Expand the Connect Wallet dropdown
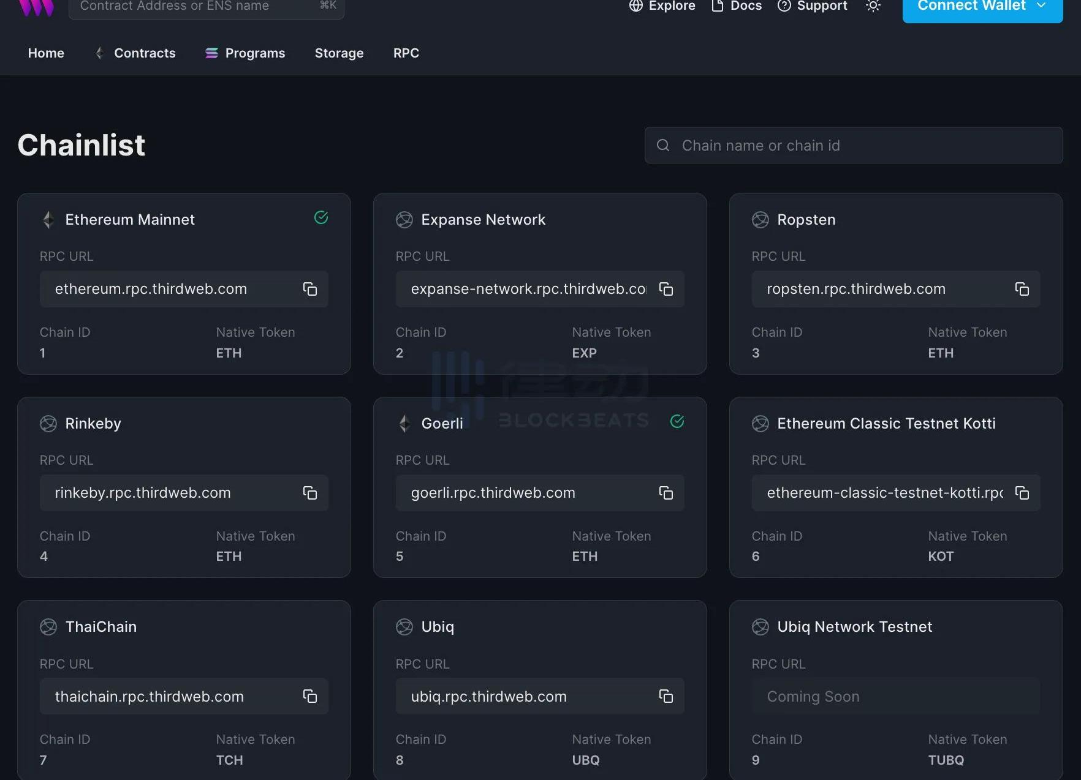This screenshot has height=780, width=1081. [x=982, y=7]
